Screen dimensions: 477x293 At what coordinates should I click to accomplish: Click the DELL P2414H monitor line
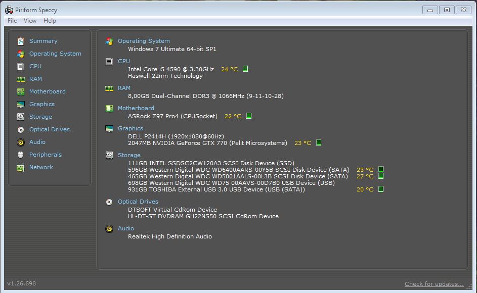(x=176, y=136)
